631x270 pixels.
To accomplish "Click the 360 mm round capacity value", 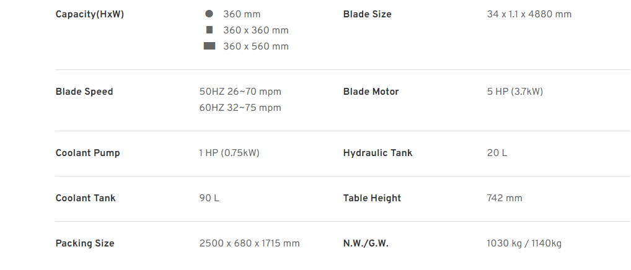I will (242, 14).
